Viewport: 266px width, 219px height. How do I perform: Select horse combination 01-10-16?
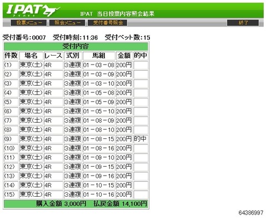pos(99,195)
